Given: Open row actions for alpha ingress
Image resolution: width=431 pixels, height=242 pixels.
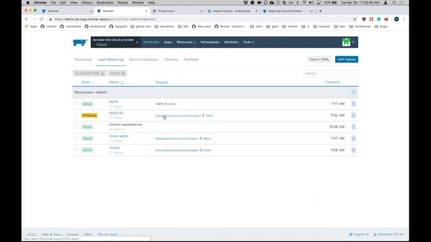Looking at the screenshot, I should point(354,104).
